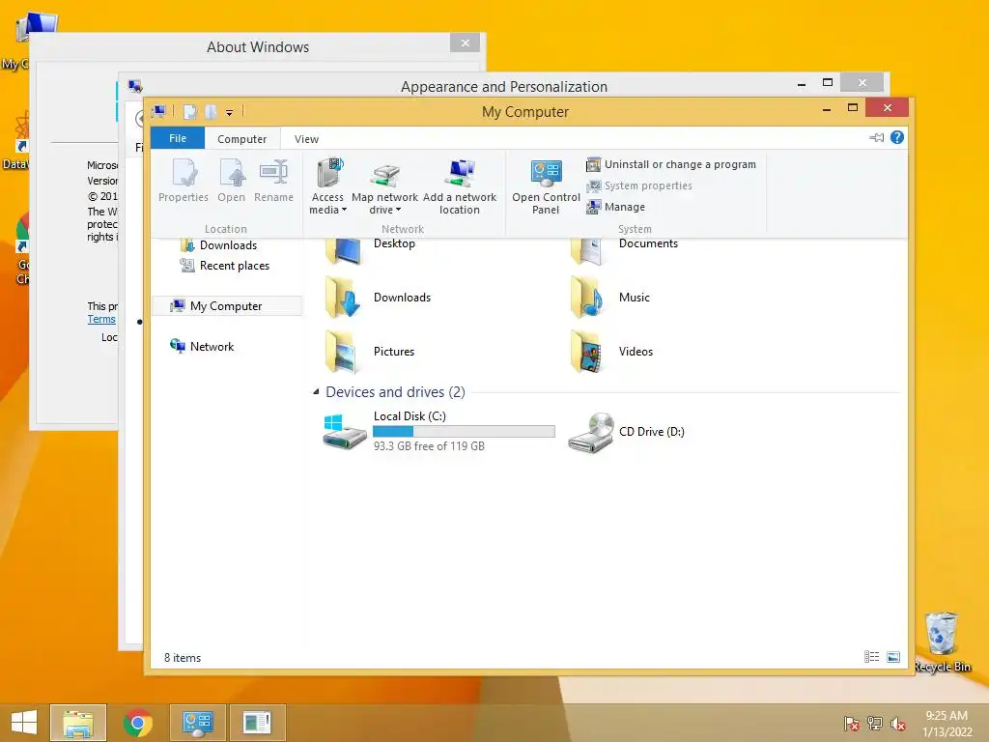Select the Documents folder
The height and width of the screenshot is (742, 989).
click(625, 250)
